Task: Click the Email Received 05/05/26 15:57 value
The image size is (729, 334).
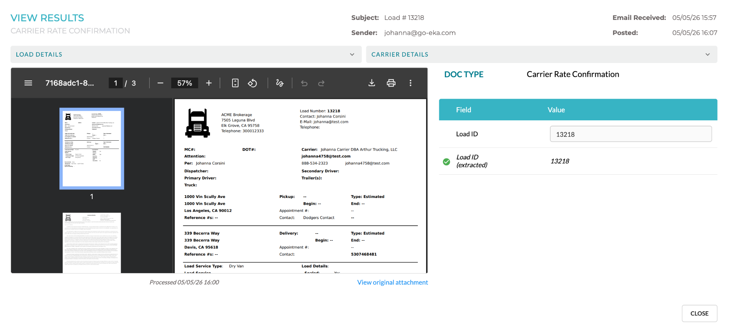Action: click(x=694, y=18)
